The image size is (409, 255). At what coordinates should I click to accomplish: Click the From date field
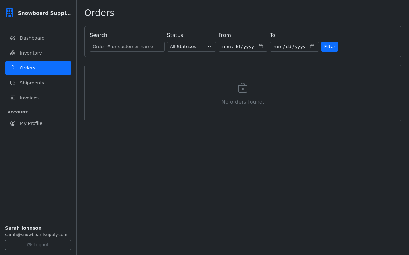click(238, 47)
